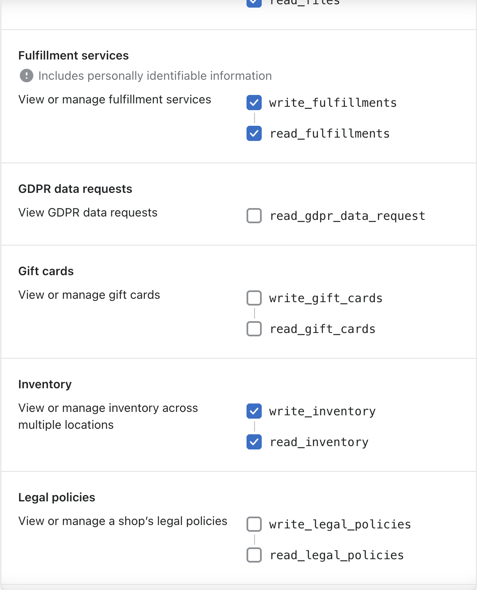Enable the write_legal_policies checkbox
Image resolution: width=477 pixels, height=590 pixels.
[254, 524]
